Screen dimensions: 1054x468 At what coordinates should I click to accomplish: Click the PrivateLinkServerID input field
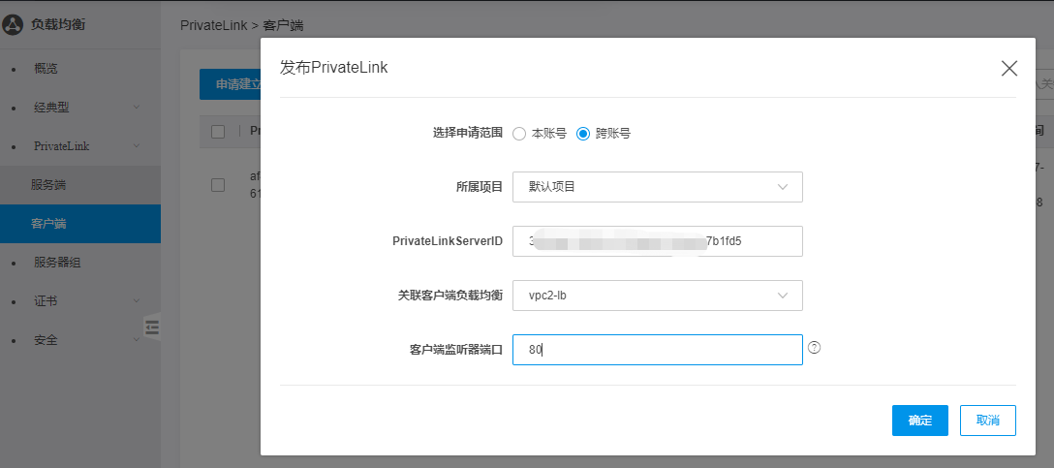[658, 241]
